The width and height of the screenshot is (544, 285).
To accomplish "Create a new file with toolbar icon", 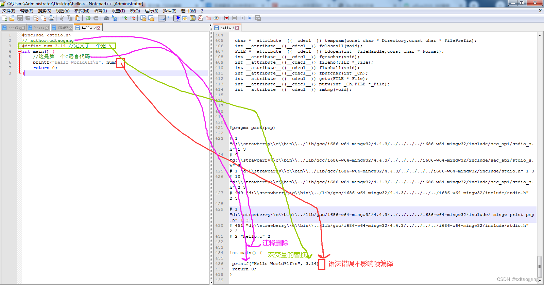I will 5,18.
